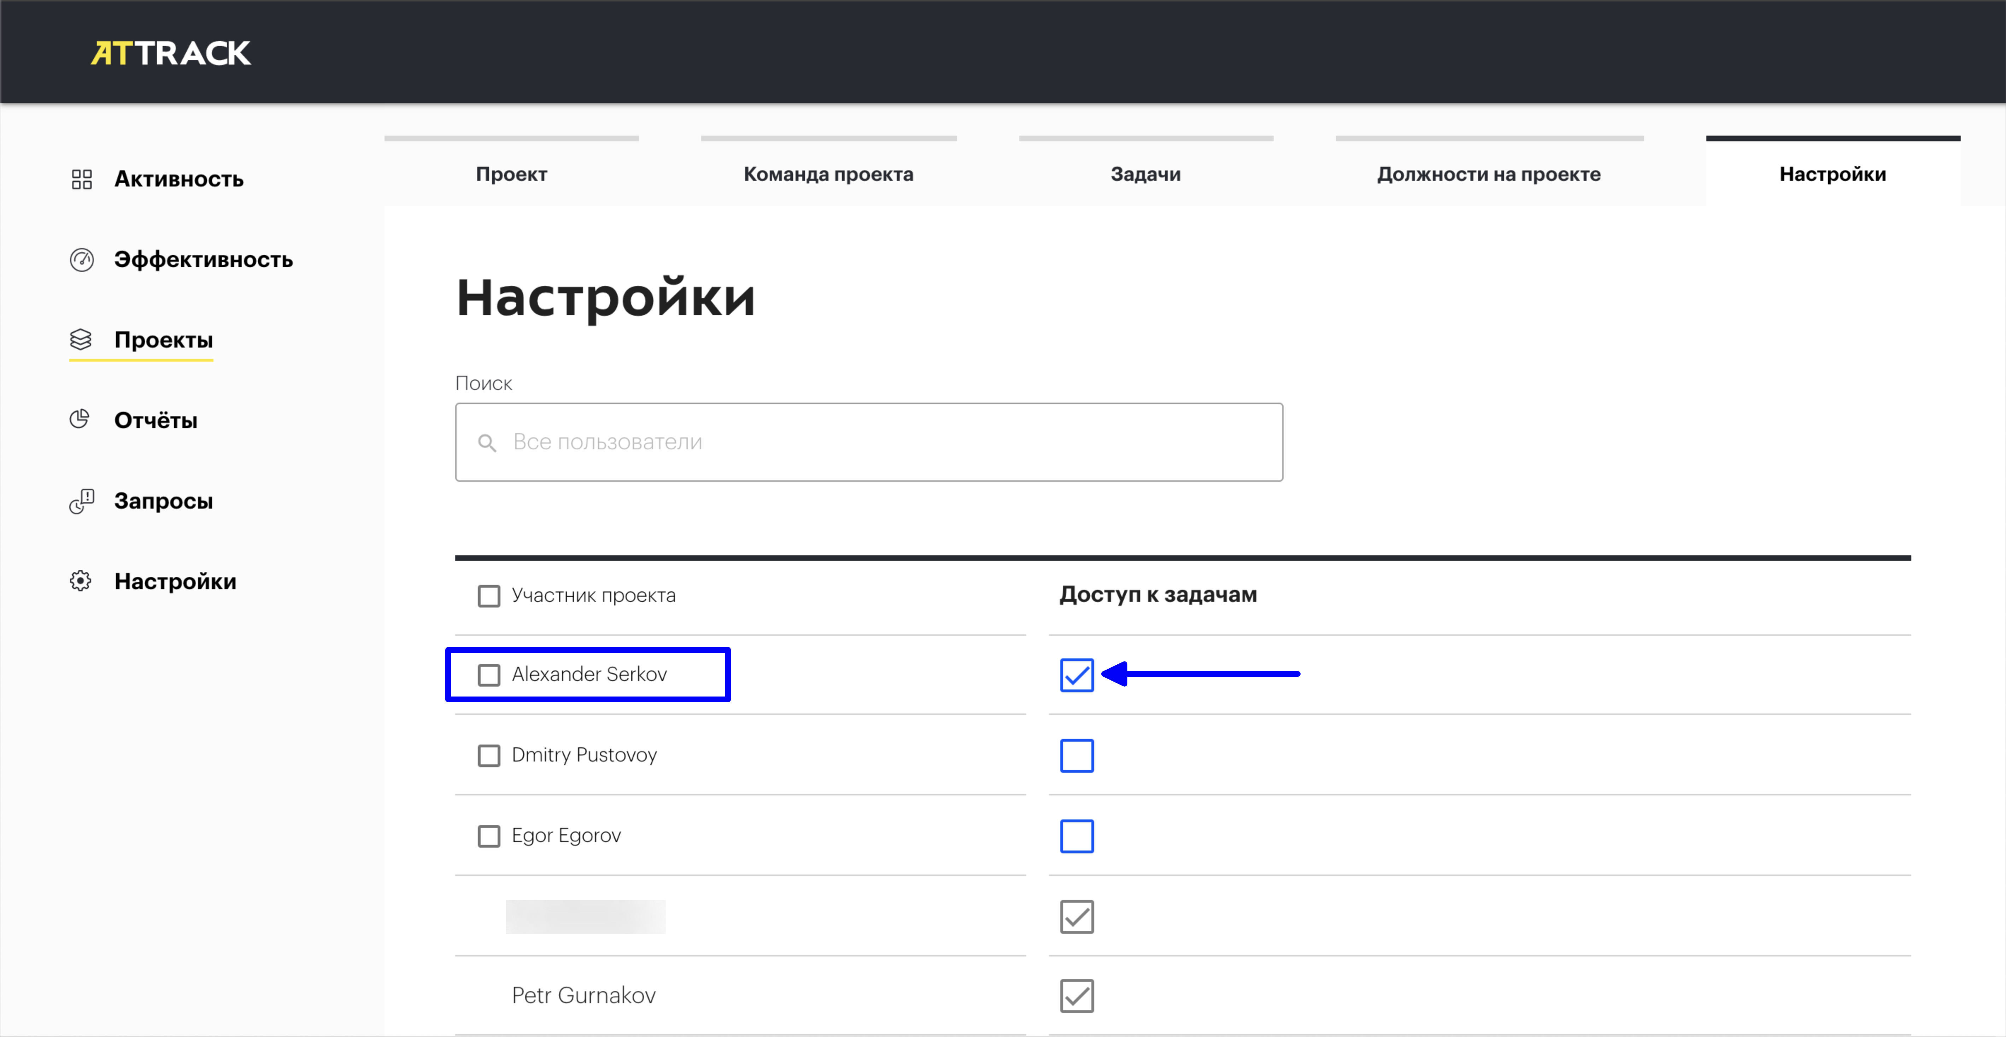Image resolution: width=2006 pixels, height=1037 pixels.
Task: Click the ATTRACK logo
Action: 171,53
